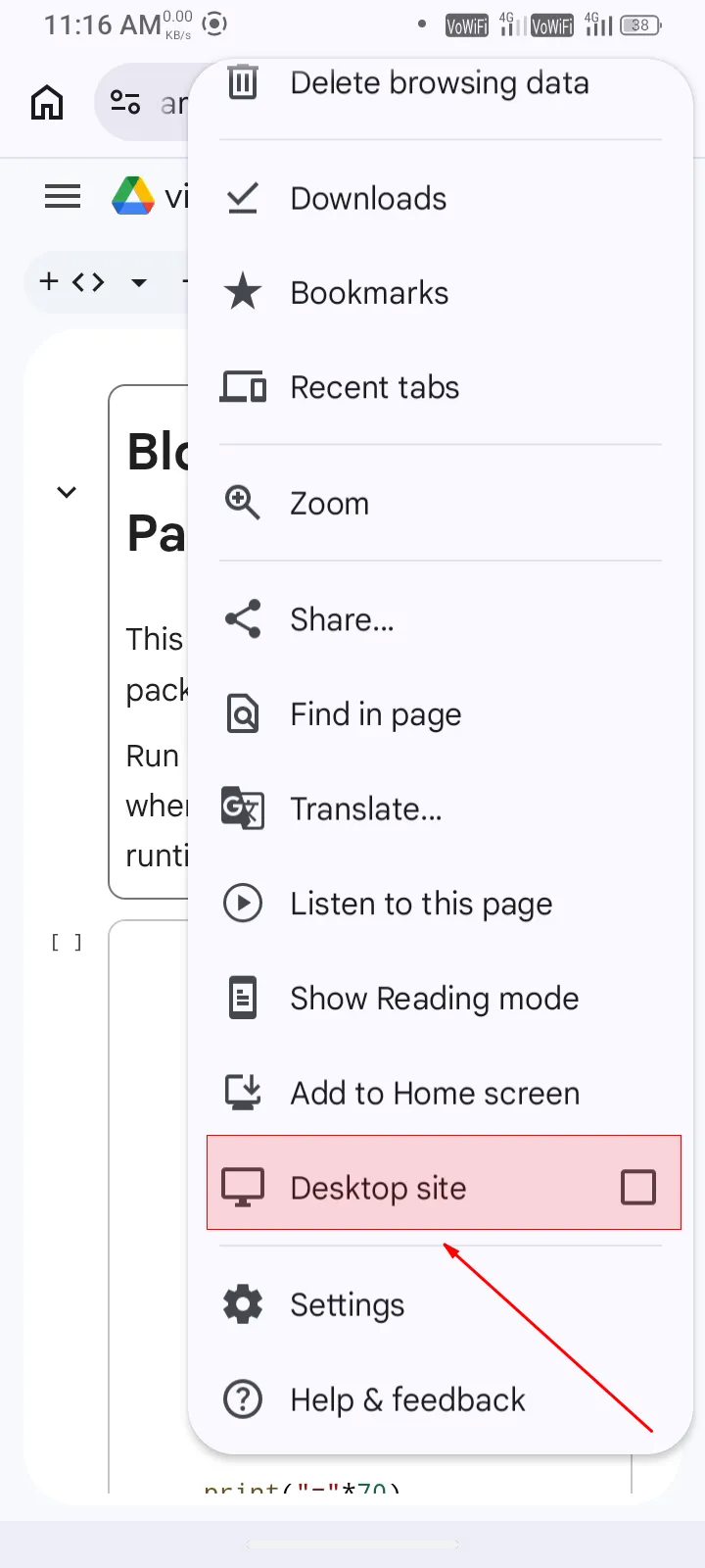Image resolution: width=705 pixels, height=1568 pixels.
Task: Toggle the code cell run bracket
Action: 67,943
